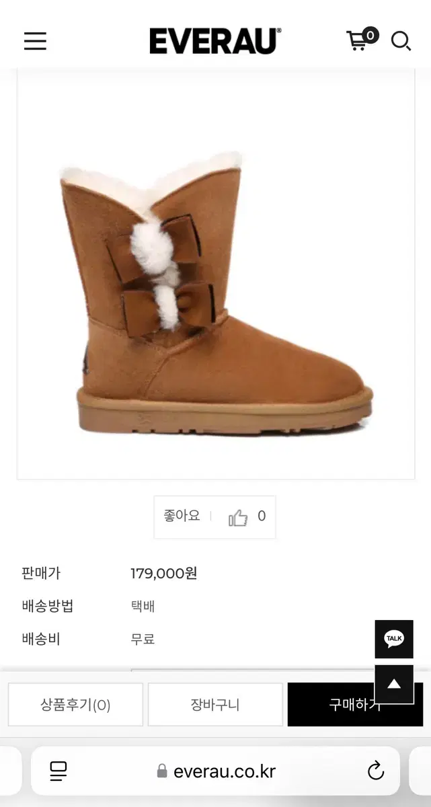
Task: Open the hamburger menu
Action: [x=35, y=41]
